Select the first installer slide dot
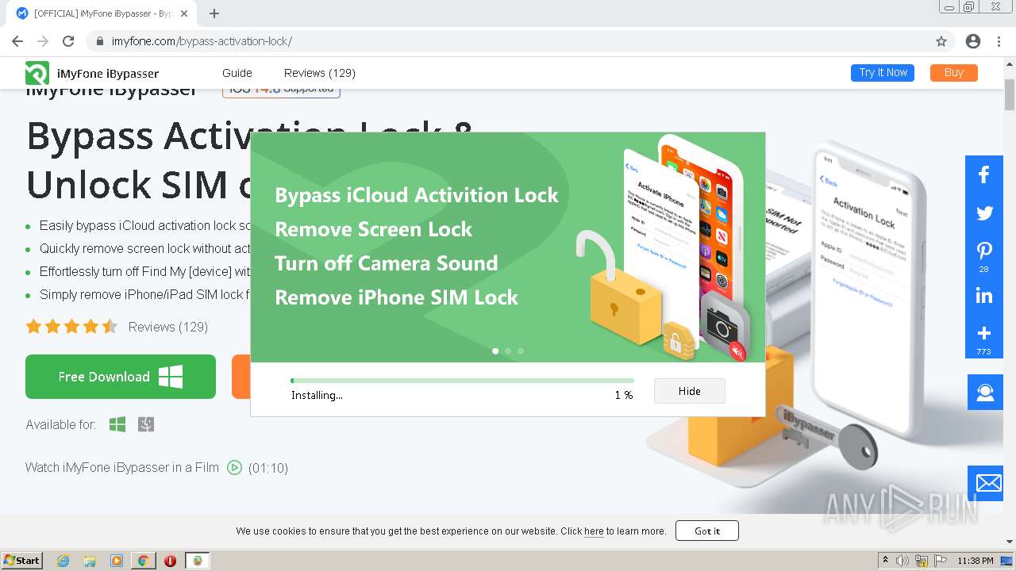This screenshot has width=1016, height=571. (495, 351)
